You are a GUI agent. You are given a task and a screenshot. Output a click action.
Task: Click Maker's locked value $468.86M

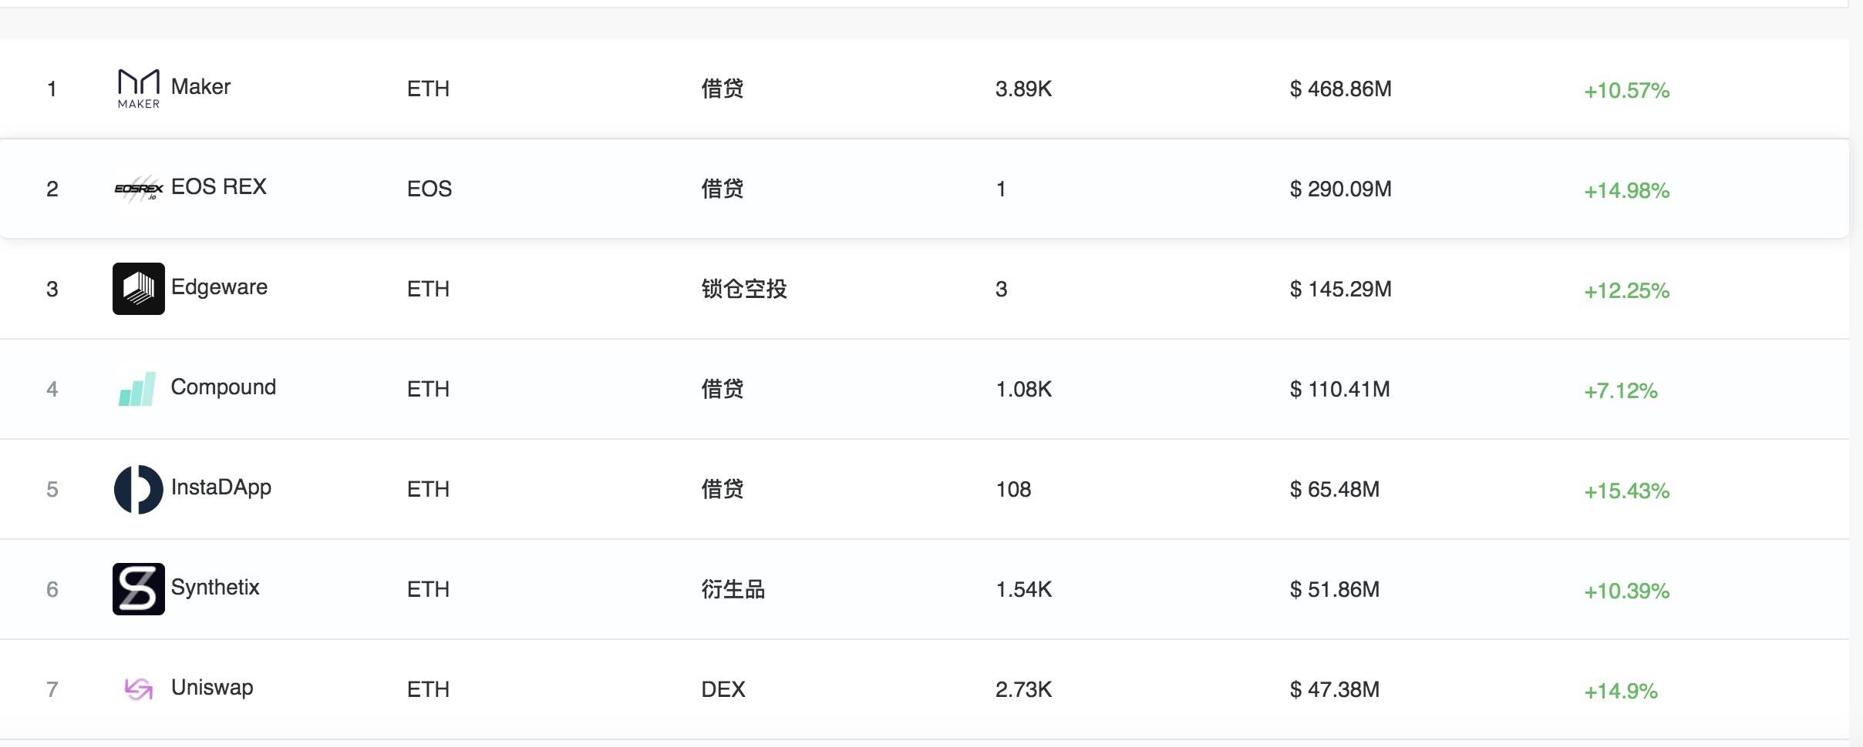[x=1341, y=89]
